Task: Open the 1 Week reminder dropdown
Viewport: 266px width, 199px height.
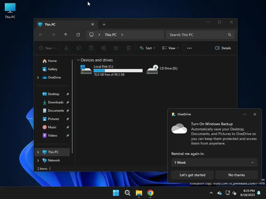Action: (x=214, y=162)
